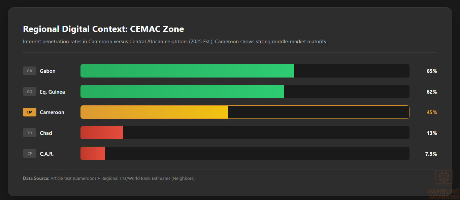Click the red C.A.R. bar
Image resolution: width=460 pixels, height=200 pixels.
point(93,154)
